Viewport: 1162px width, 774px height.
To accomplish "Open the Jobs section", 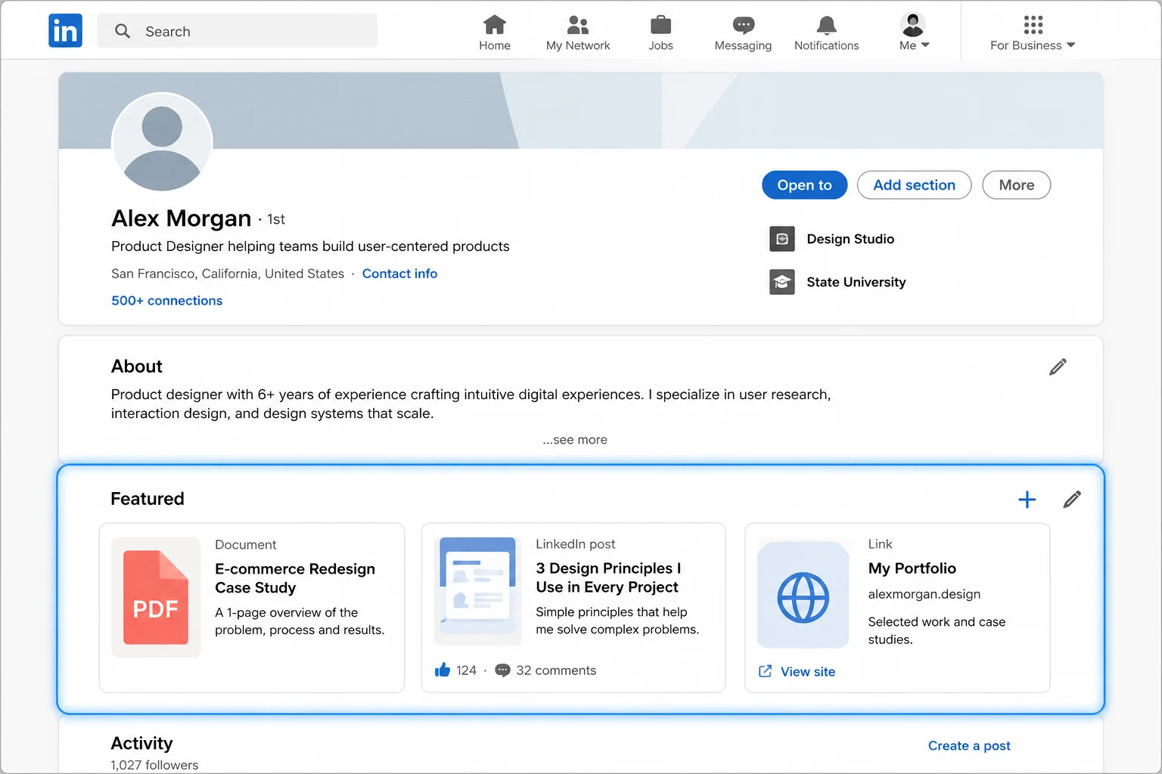I will point(660,33).
